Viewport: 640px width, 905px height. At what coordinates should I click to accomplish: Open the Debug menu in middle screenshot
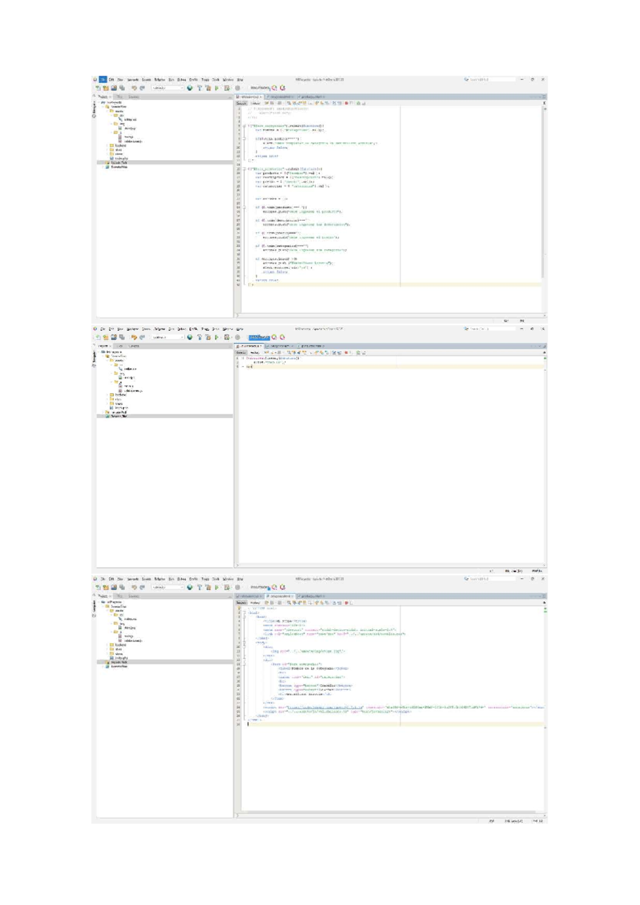pyautogui.click(x=182, y=329)
